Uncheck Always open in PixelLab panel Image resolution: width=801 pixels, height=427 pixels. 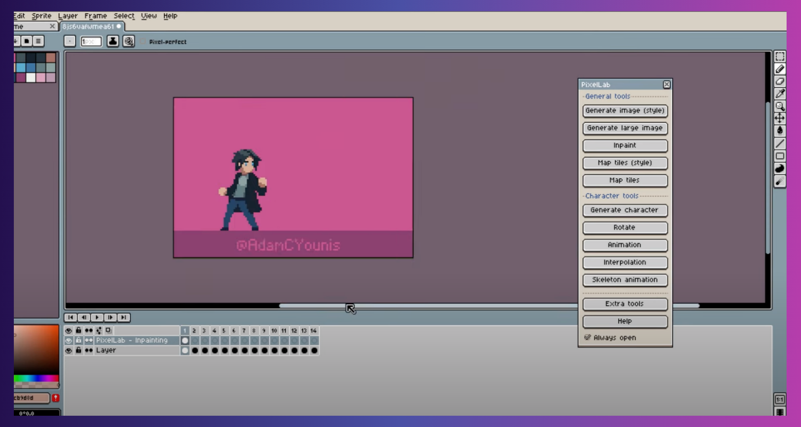587,338
